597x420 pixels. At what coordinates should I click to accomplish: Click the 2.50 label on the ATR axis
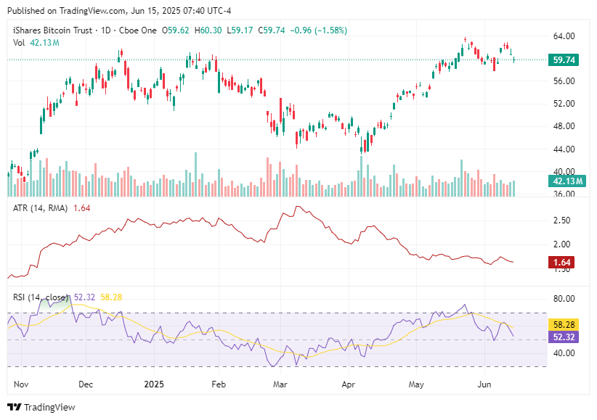point(561,221)
